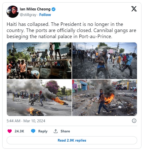Click the tweet text about Haiti
Image resolution: width=143 pixels, height=153 pixels.
[71, 30]
